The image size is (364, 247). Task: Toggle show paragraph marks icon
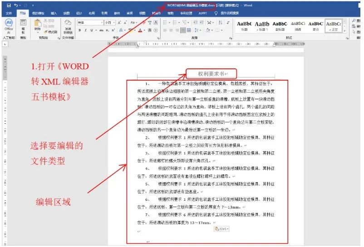(228, 23)
